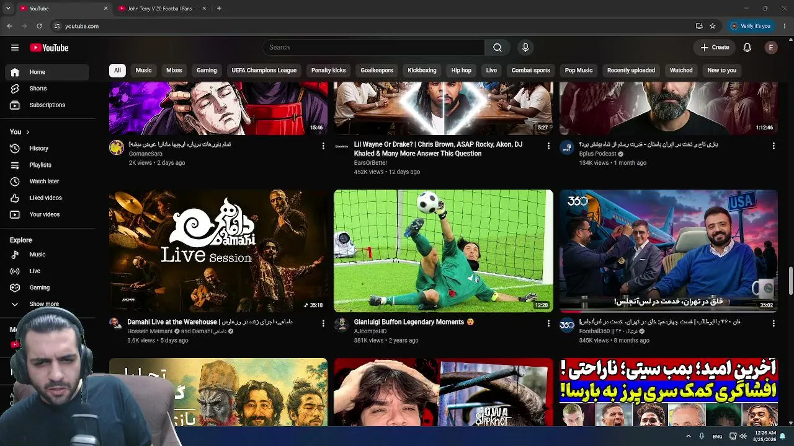794x446 pixels.
Task: Expand Show more under Explore
Action: coord(44,304)
